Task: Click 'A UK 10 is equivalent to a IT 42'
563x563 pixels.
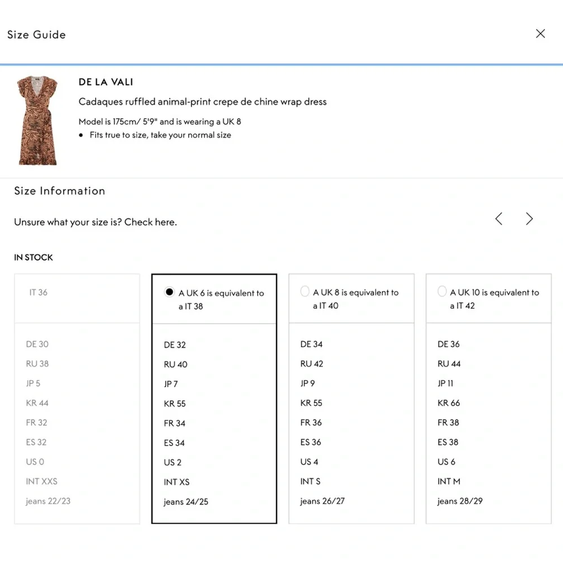Action: [494, 299]
